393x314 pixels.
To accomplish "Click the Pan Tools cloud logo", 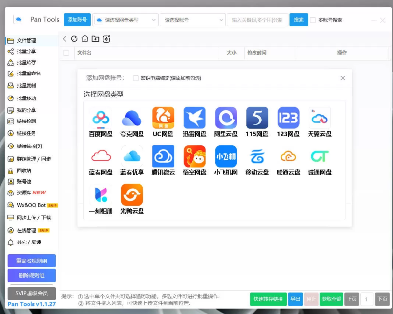I will [18, 19].
